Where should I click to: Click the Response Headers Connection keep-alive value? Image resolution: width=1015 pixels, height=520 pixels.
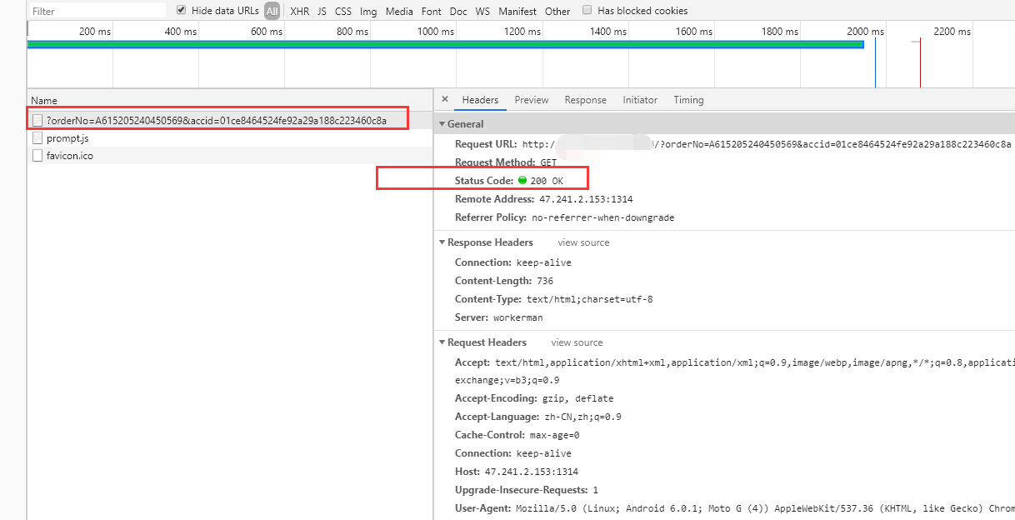544,262
